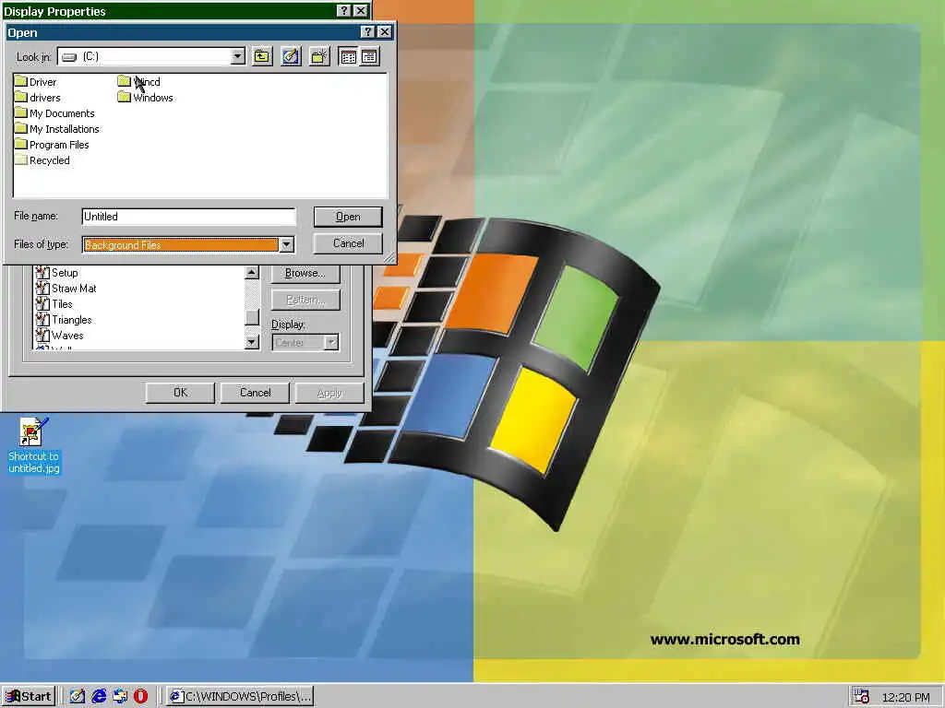This screenshot has height=708, width=945.
Task: Select the lowercase drivers folder
Action: coord(37,98)
